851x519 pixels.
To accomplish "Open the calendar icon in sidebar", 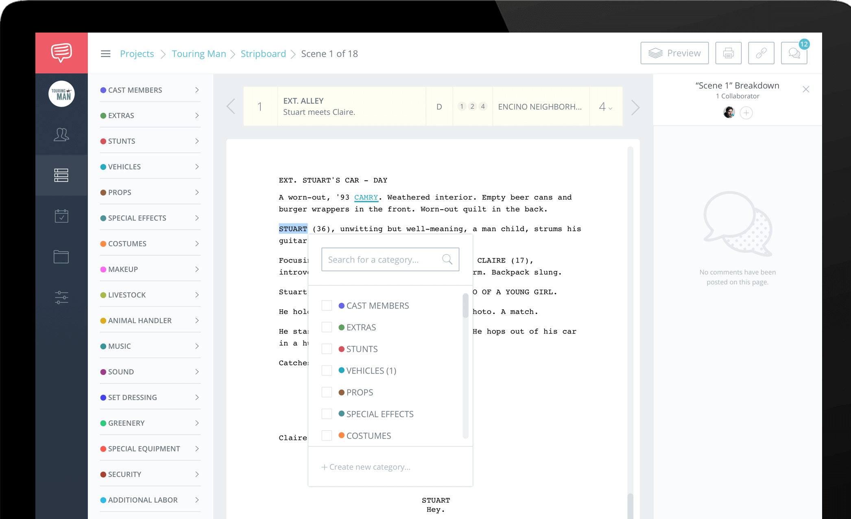I will (x=61, y=216).
